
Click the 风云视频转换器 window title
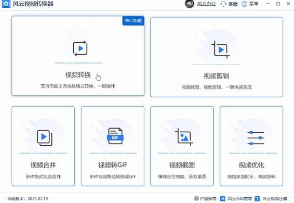33,4
